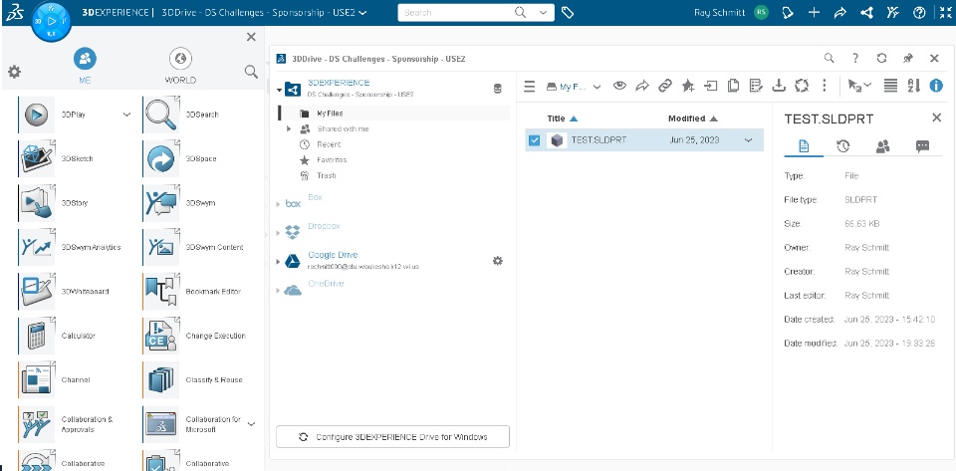956x471 pixels.
Task: Click the plus add icon in top bar
Action: click(814, 12)
